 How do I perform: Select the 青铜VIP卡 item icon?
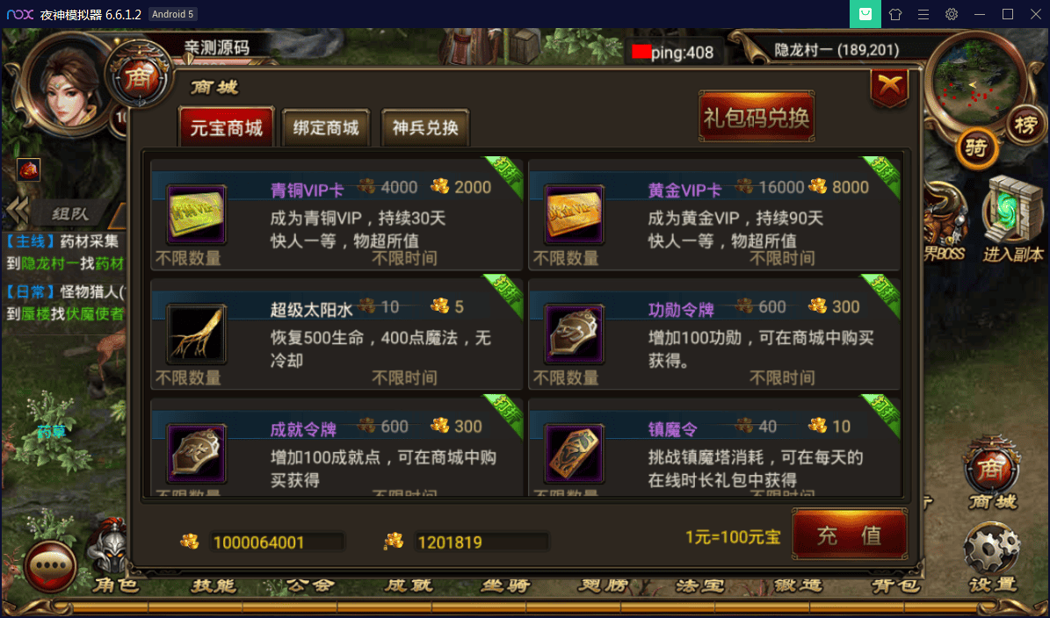coord(196,214)
